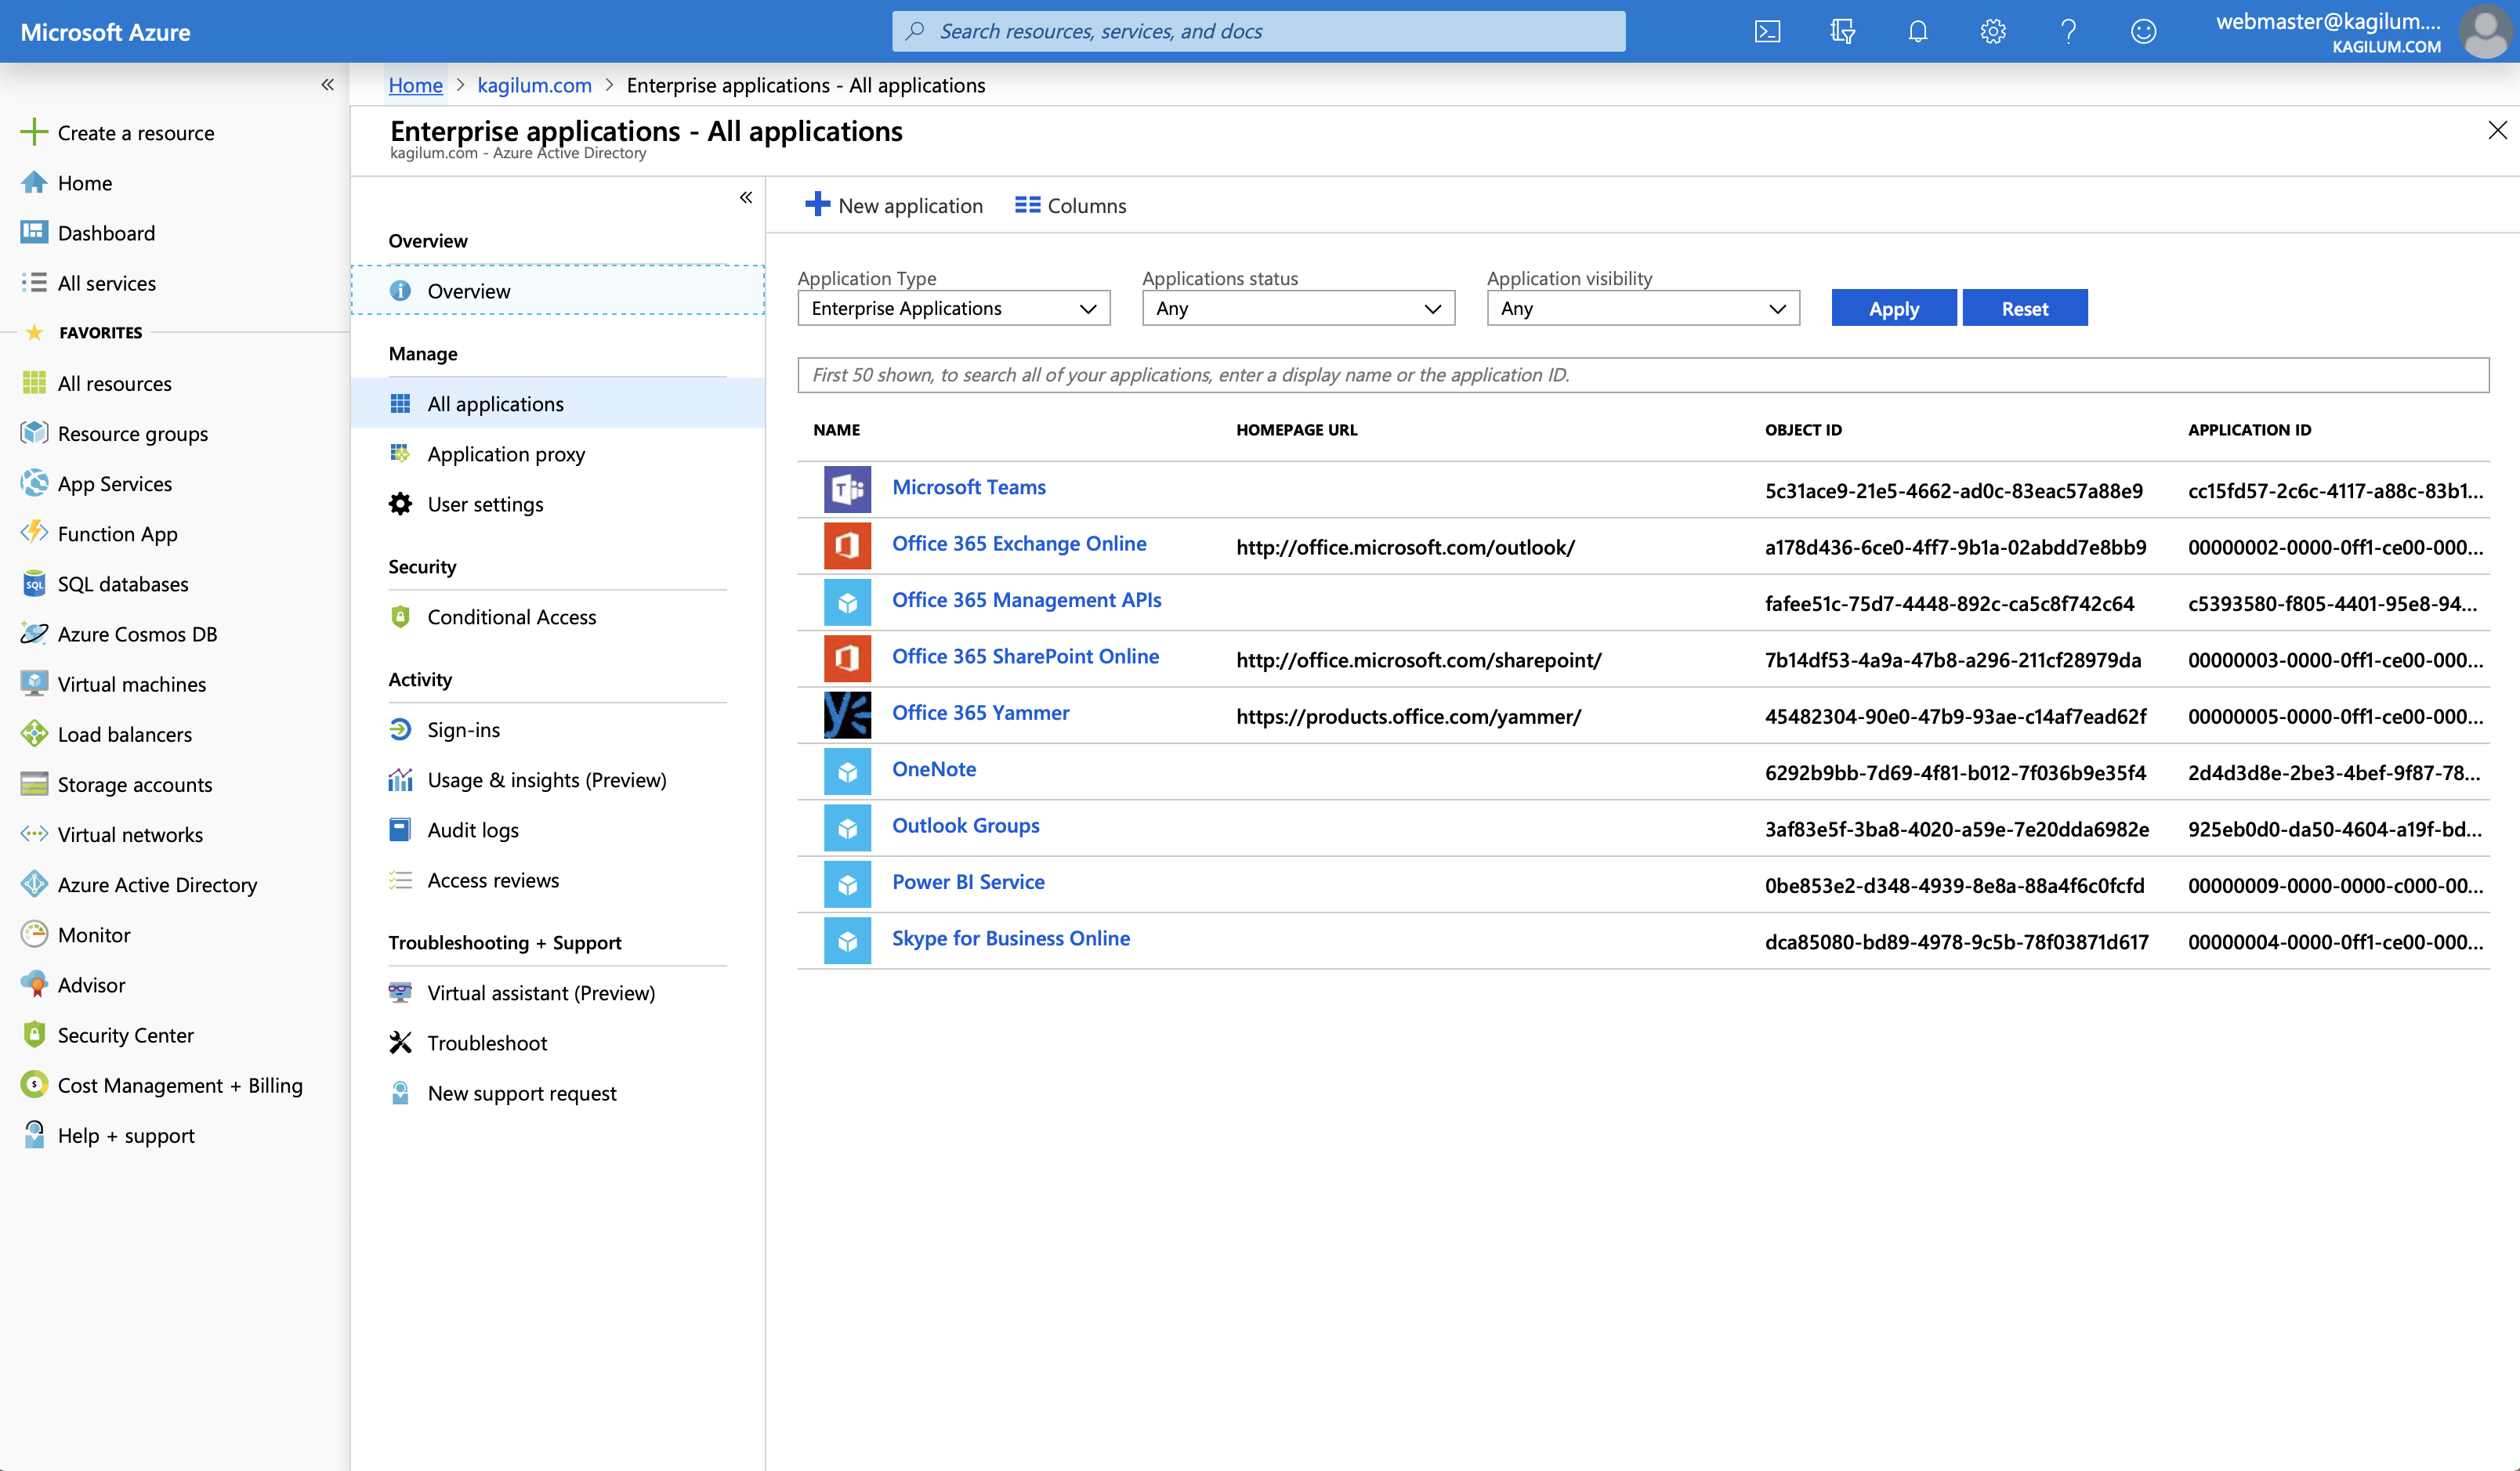Click Skype for Business Online icon
2520x1471 pixels.
(x=847, y=941)
